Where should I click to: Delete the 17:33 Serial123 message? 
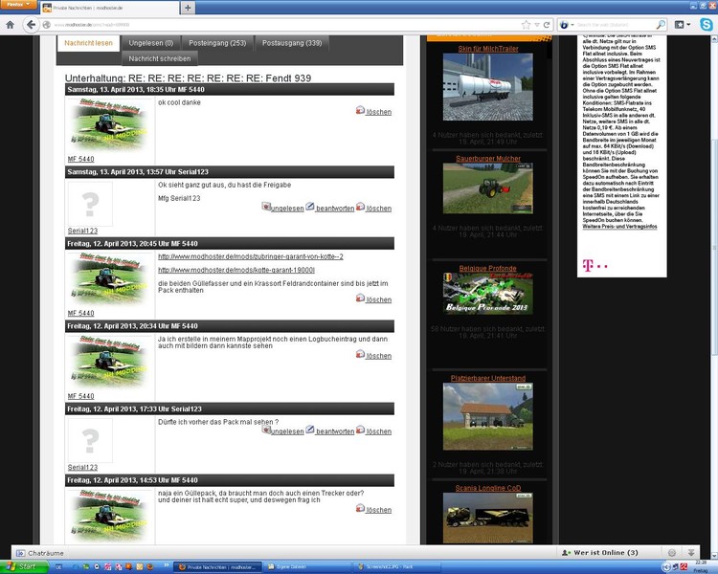point(379,431)
